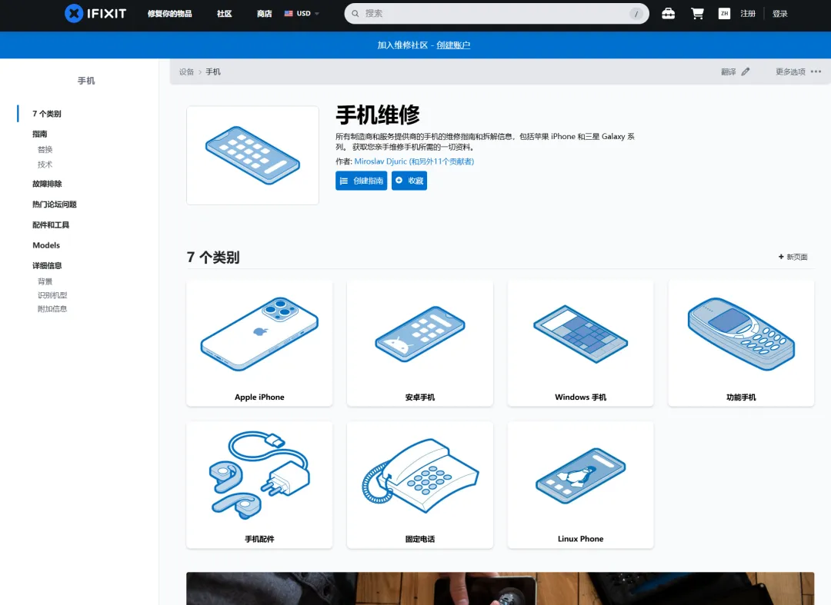
Task: Select 附加信息 in sidebar
Action: pyautogui.click(x=52, y=308)
